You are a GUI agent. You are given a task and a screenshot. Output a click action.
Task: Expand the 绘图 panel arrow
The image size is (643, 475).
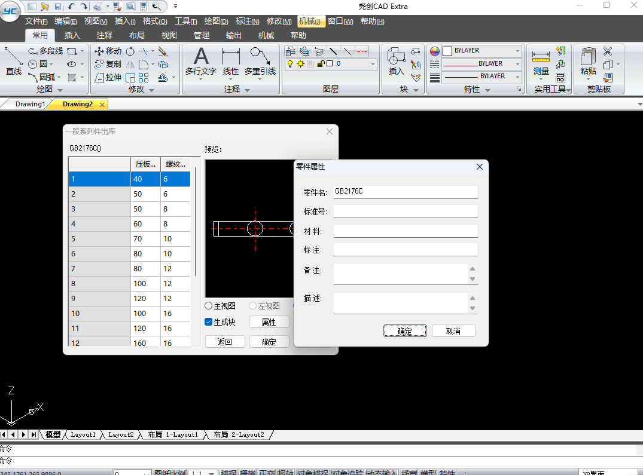pos(59,90)
